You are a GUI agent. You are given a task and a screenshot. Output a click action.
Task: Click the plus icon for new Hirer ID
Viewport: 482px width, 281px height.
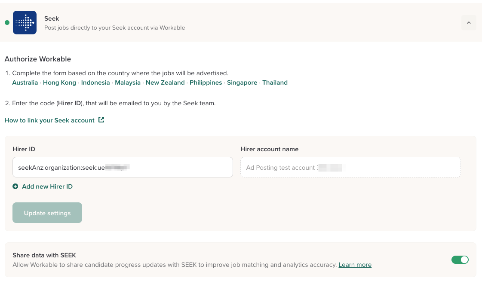pos(15,186)
